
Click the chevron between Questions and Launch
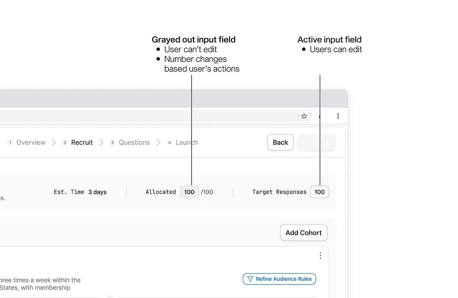pos(158,143)
